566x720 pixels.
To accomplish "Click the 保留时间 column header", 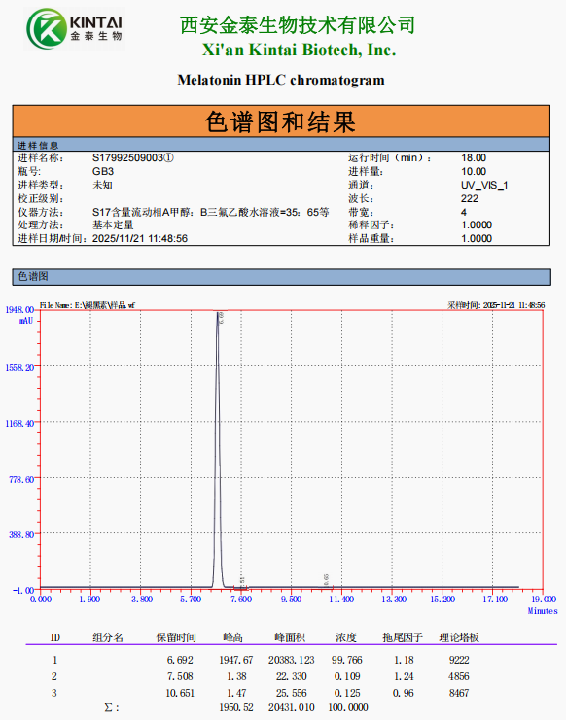I will point(176,637).
